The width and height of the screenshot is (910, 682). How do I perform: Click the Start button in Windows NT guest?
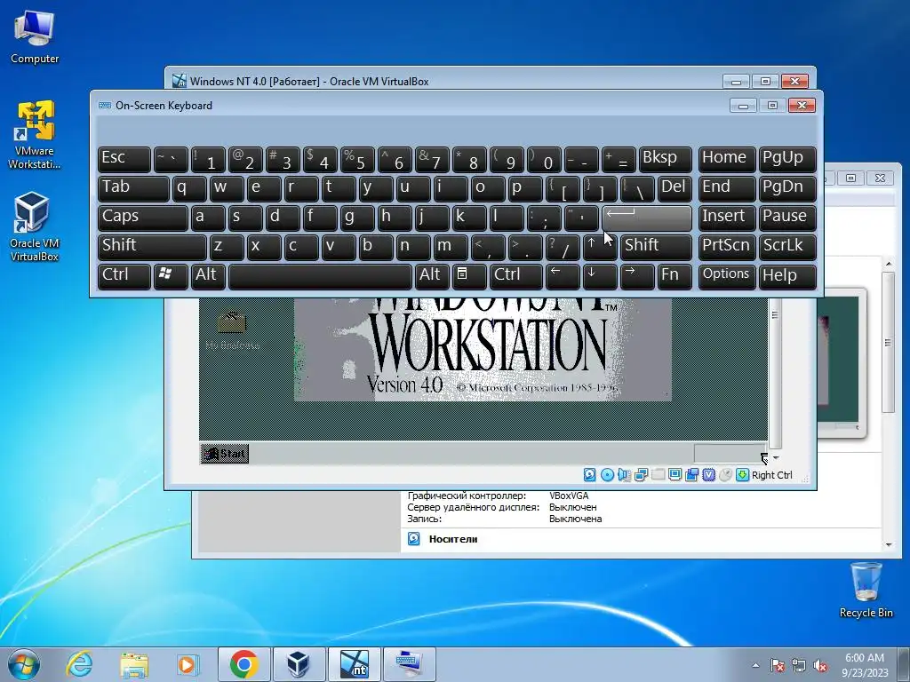tap(225, 454)
